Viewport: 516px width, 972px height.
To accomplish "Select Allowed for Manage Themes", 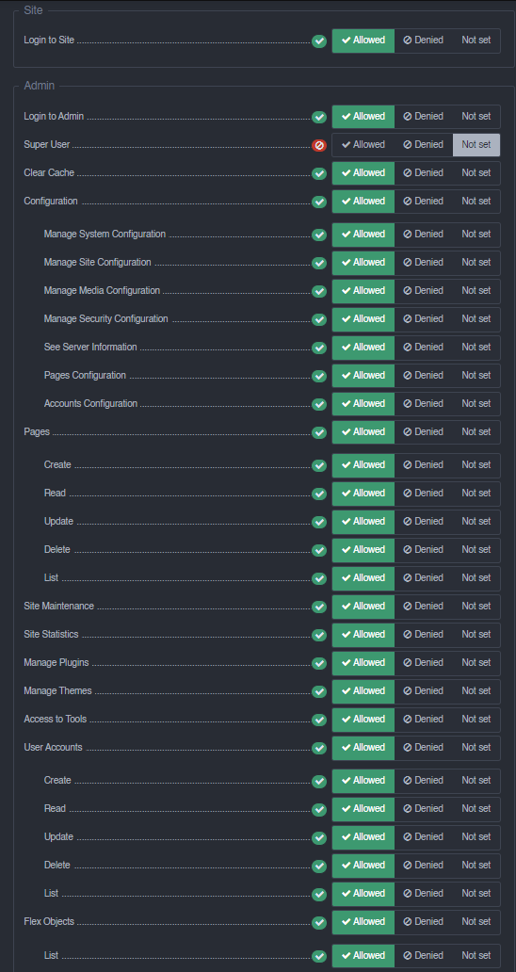I will (363, 690).
